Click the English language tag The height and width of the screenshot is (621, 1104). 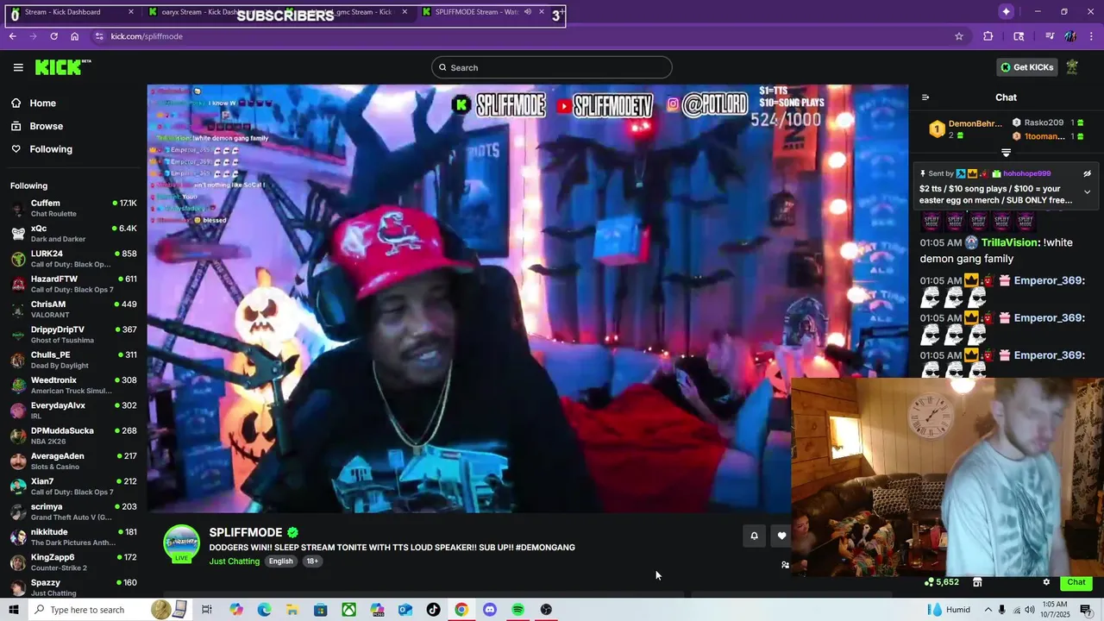coord(280,561)
